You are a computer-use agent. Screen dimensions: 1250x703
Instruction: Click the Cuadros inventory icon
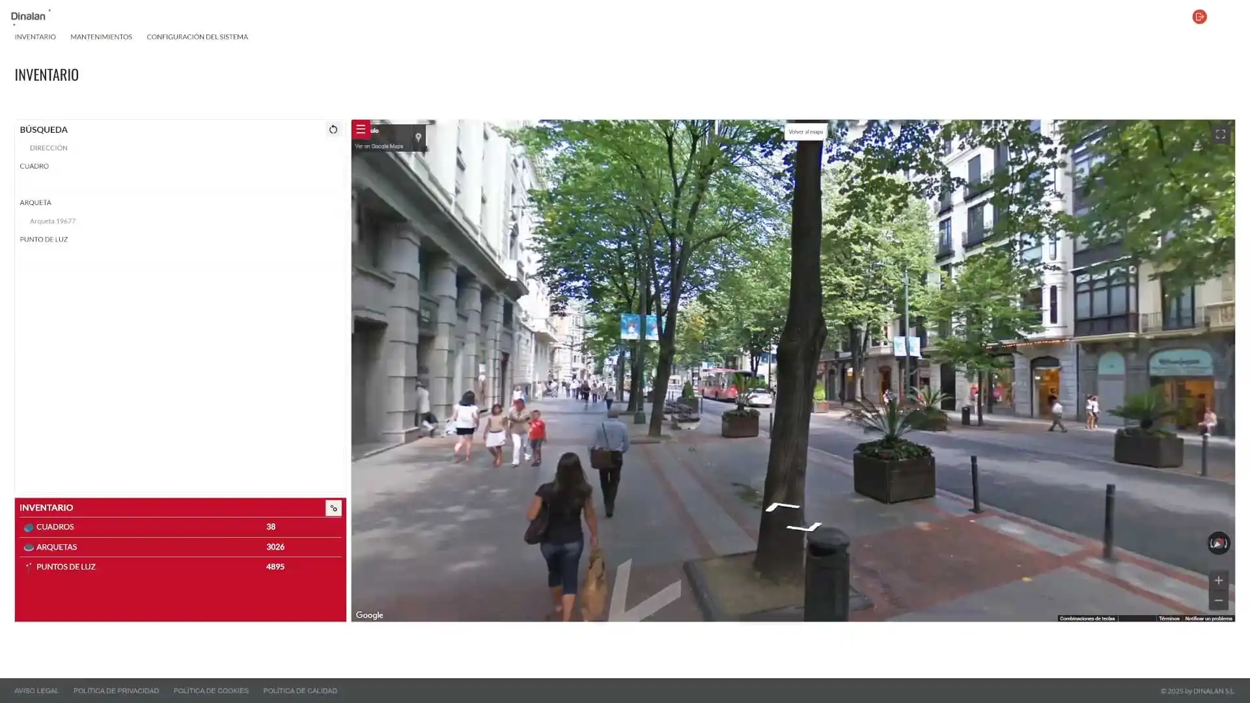click(x=29, y=527)
